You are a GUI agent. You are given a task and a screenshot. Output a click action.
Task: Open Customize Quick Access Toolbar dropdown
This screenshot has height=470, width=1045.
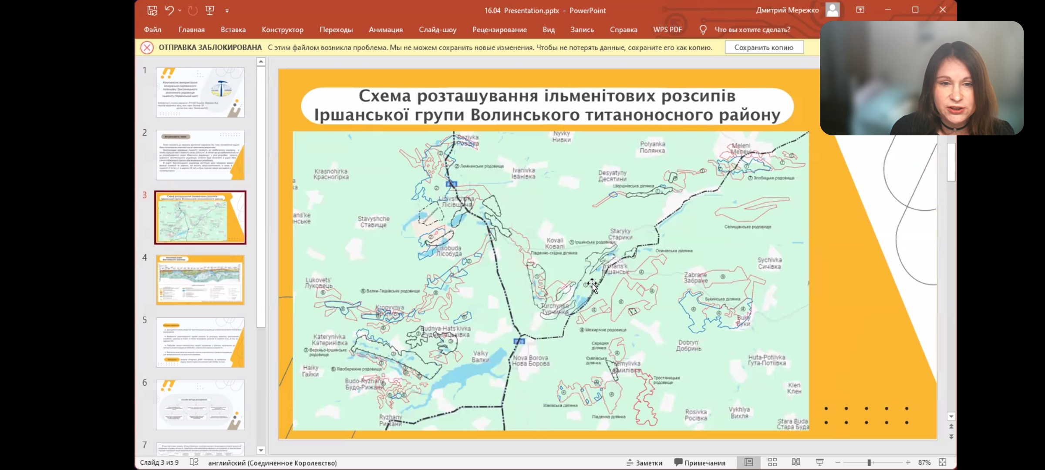tap(227, 11)
